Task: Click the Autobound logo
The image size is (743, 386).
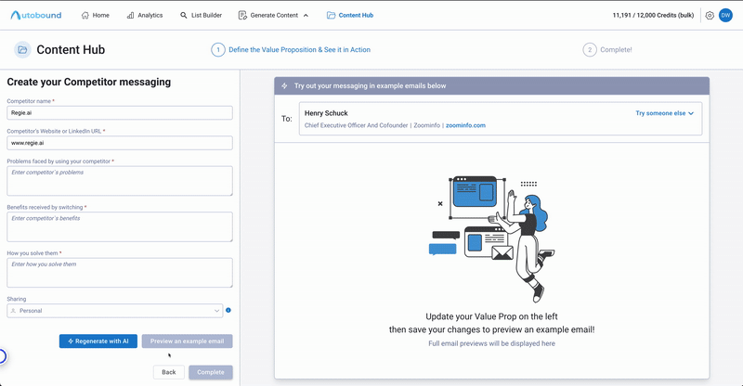Action: (x=36, y=15)
